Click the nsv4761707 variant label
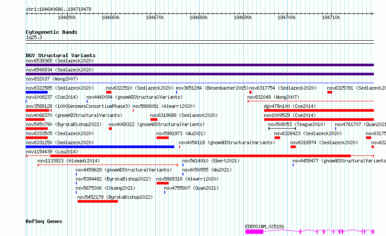The width and height of the screenshot is (386, 236). coord(360,124)
